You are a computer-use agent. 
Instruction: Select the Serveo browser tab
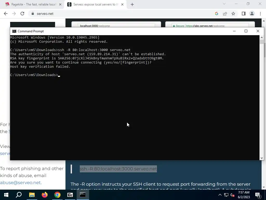coord(95,4)
